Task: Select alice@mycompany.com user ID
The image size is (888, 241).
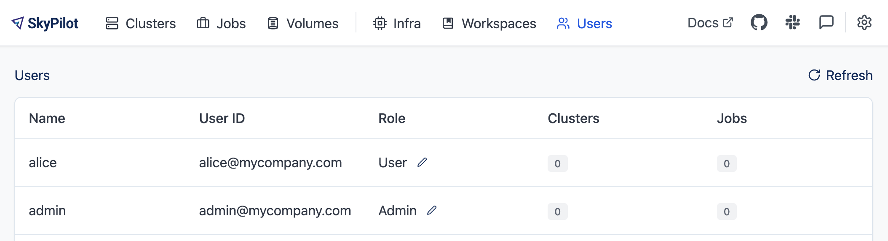Action: click(270, 163)
